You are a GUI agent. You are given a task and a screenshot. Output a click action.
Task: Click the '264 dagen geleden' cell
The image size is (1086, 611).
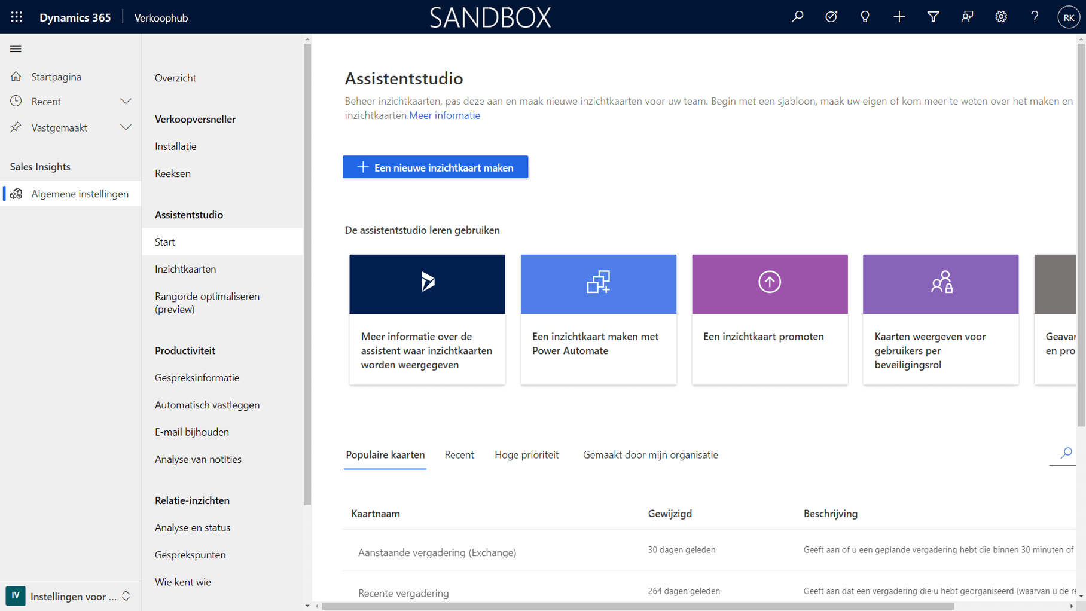[684, 591]
